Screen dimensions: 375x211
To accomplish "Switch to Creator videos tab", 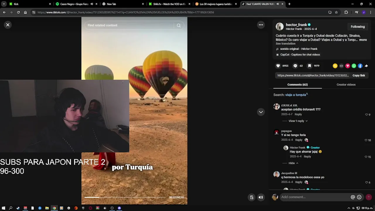I will (x=346, y=85).
